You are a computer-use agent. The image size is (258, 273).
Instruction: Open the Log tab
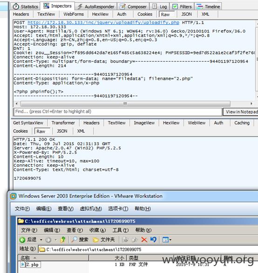(160, 6)
